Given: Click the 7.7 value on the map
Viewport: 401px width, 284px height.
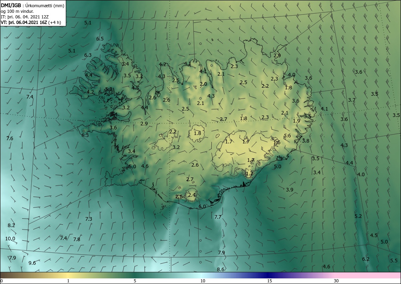Looking at the screenshot, I should pyautogui.click(x=218, y=217).
